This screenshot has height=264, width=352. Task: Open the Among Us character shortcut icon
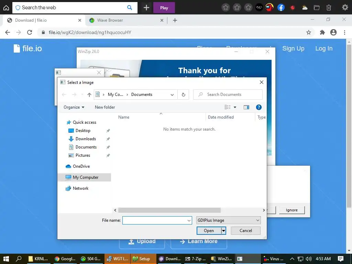(269, 8)
